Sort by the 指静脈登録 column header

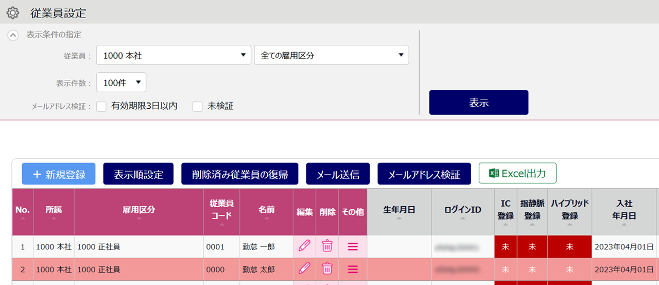coord(532,212)
